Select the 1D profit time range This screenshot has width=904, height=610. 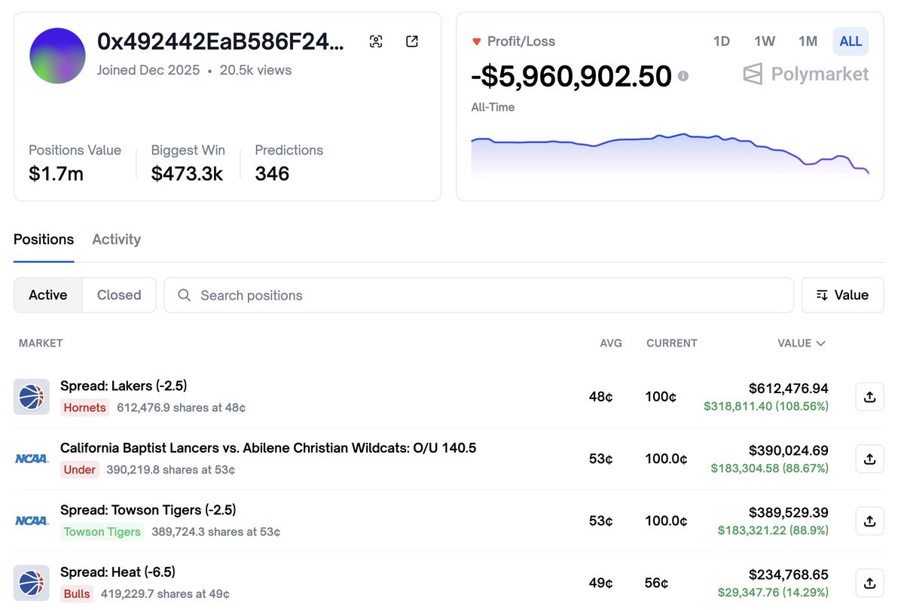pyautogui.click(x=721, y=41)
